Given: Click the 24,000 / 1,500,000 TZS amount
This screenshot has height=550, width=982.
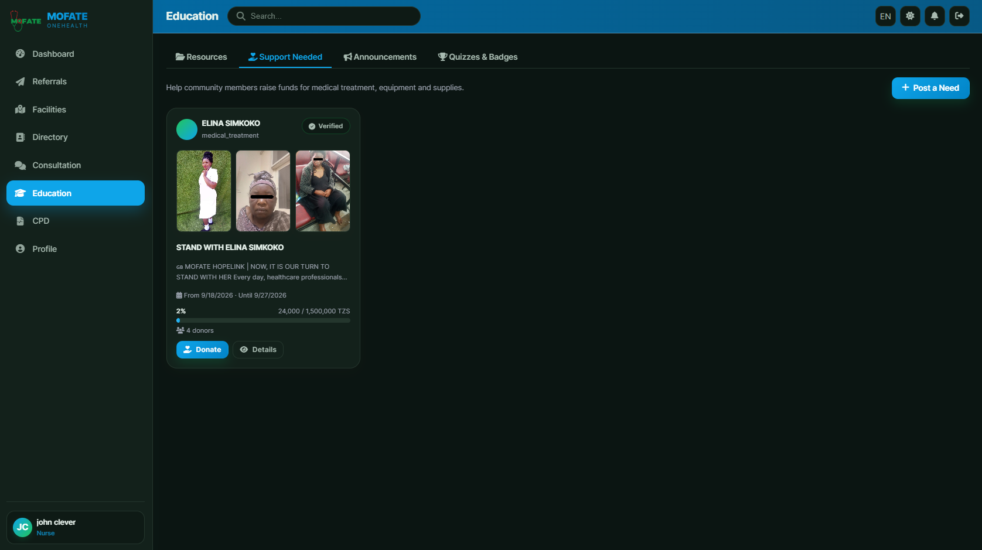Looking at the screenshot, I should 314,311.
